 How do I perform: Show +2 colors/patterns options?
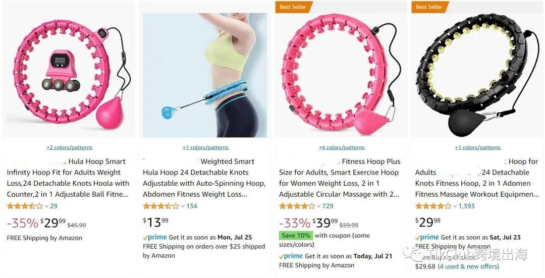click(70, 147)
